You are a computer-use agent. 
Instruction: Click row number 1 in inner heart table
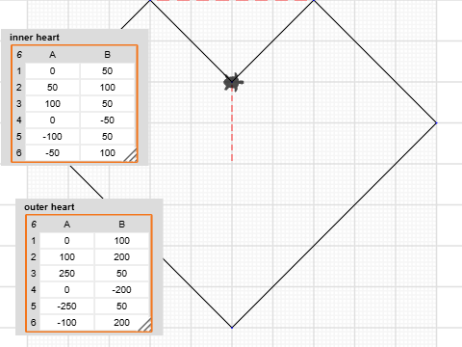[x=19, y=71]
